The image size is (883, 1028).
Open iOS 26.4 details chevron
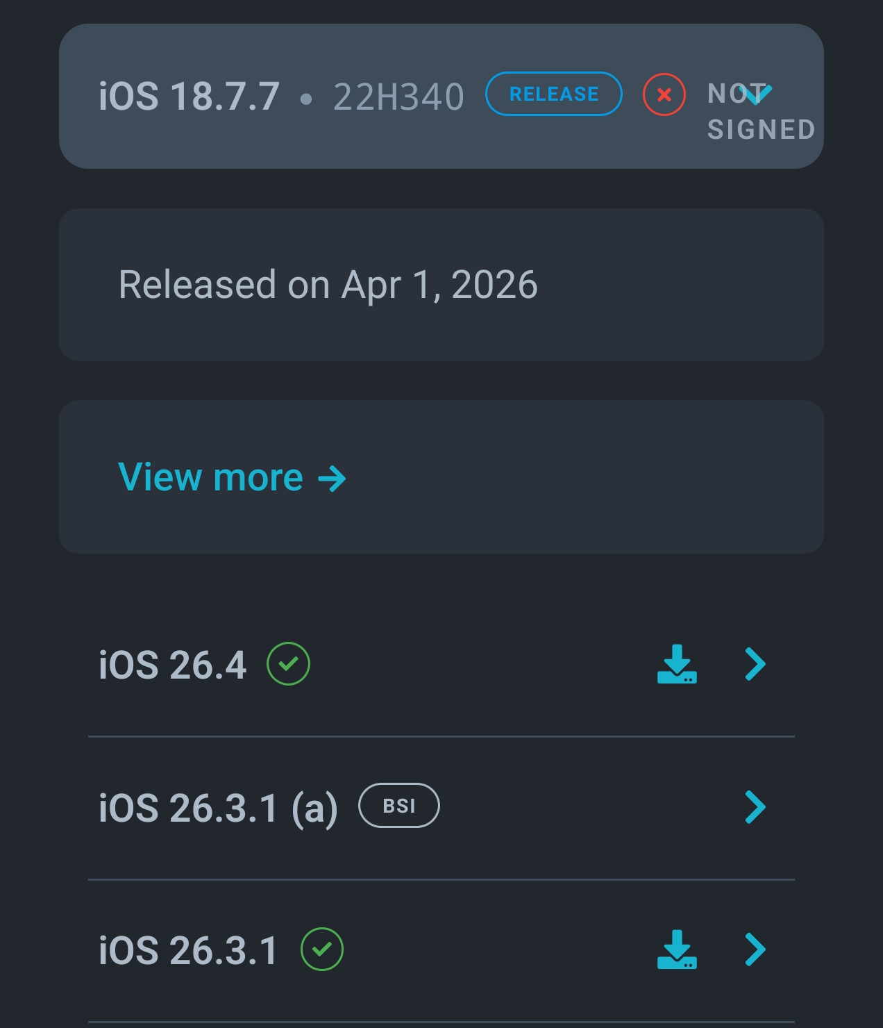point(755,664)
